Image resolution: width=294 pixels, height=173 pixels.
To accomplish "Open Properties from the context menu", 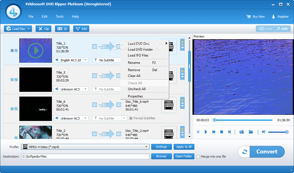I will [x=144, y=96].
